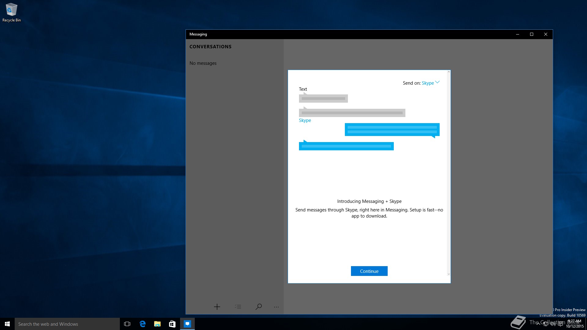587x330 pixels.
Task: Open the Store from the taskbar
Action: 172,324
